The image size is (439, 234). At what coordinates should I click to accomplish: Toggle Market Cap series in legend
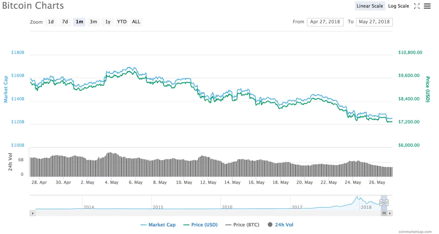pyautogui.click(x=158, y=225)
